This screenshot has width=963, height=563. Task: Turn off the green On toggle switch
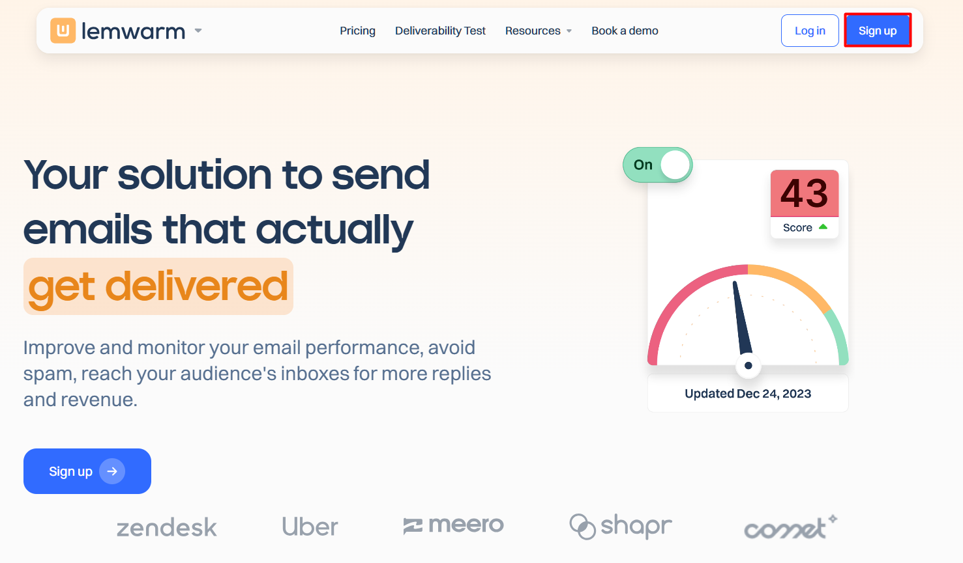tap(658, 165)
